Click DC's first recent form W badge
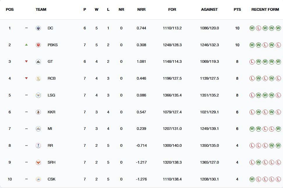Image resolution: width=283 pixels, height=188 pixels. point(252,28)
